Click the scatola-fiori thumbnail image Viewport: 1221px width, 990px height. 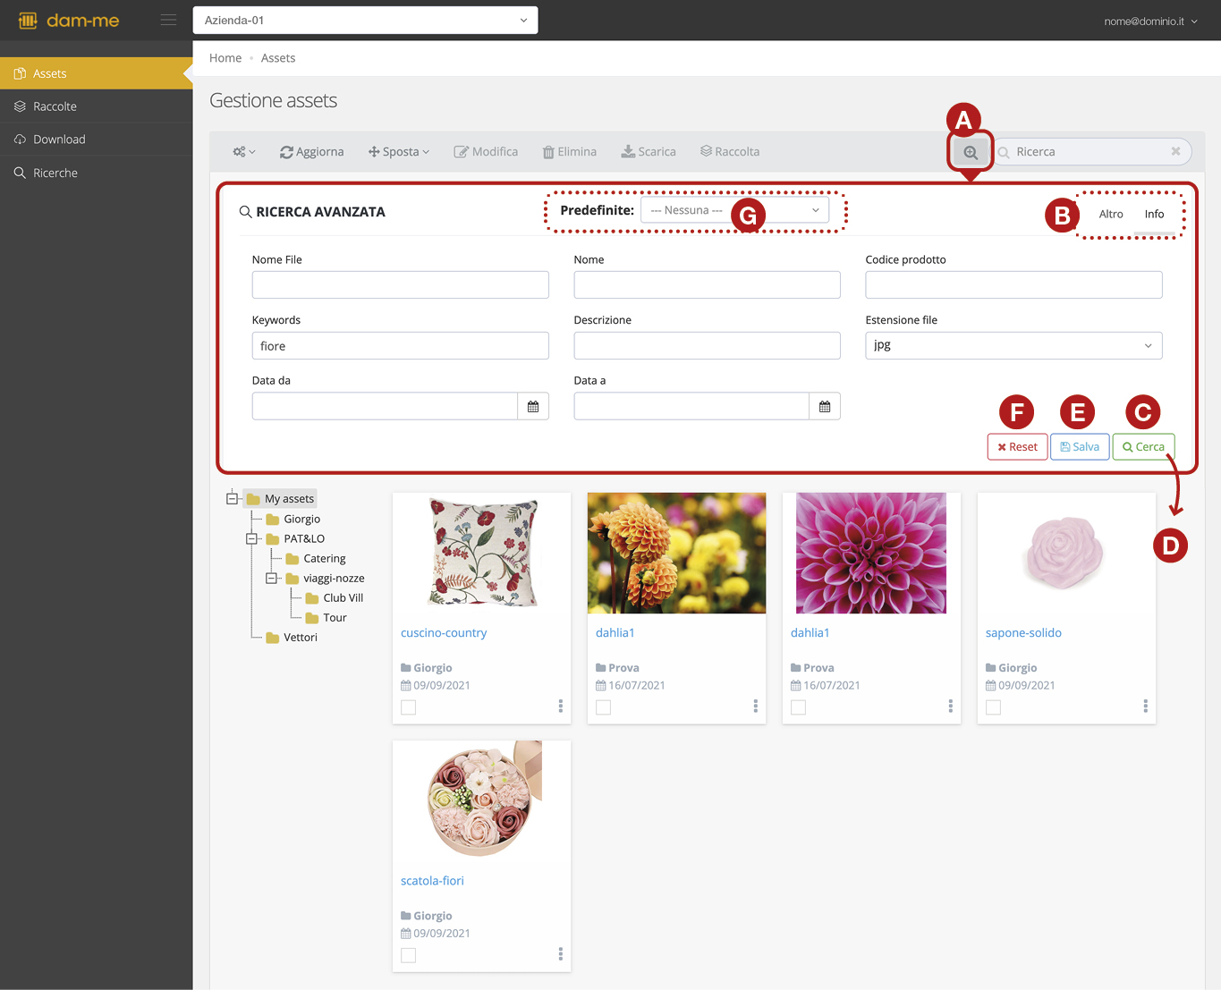point(481,800)
